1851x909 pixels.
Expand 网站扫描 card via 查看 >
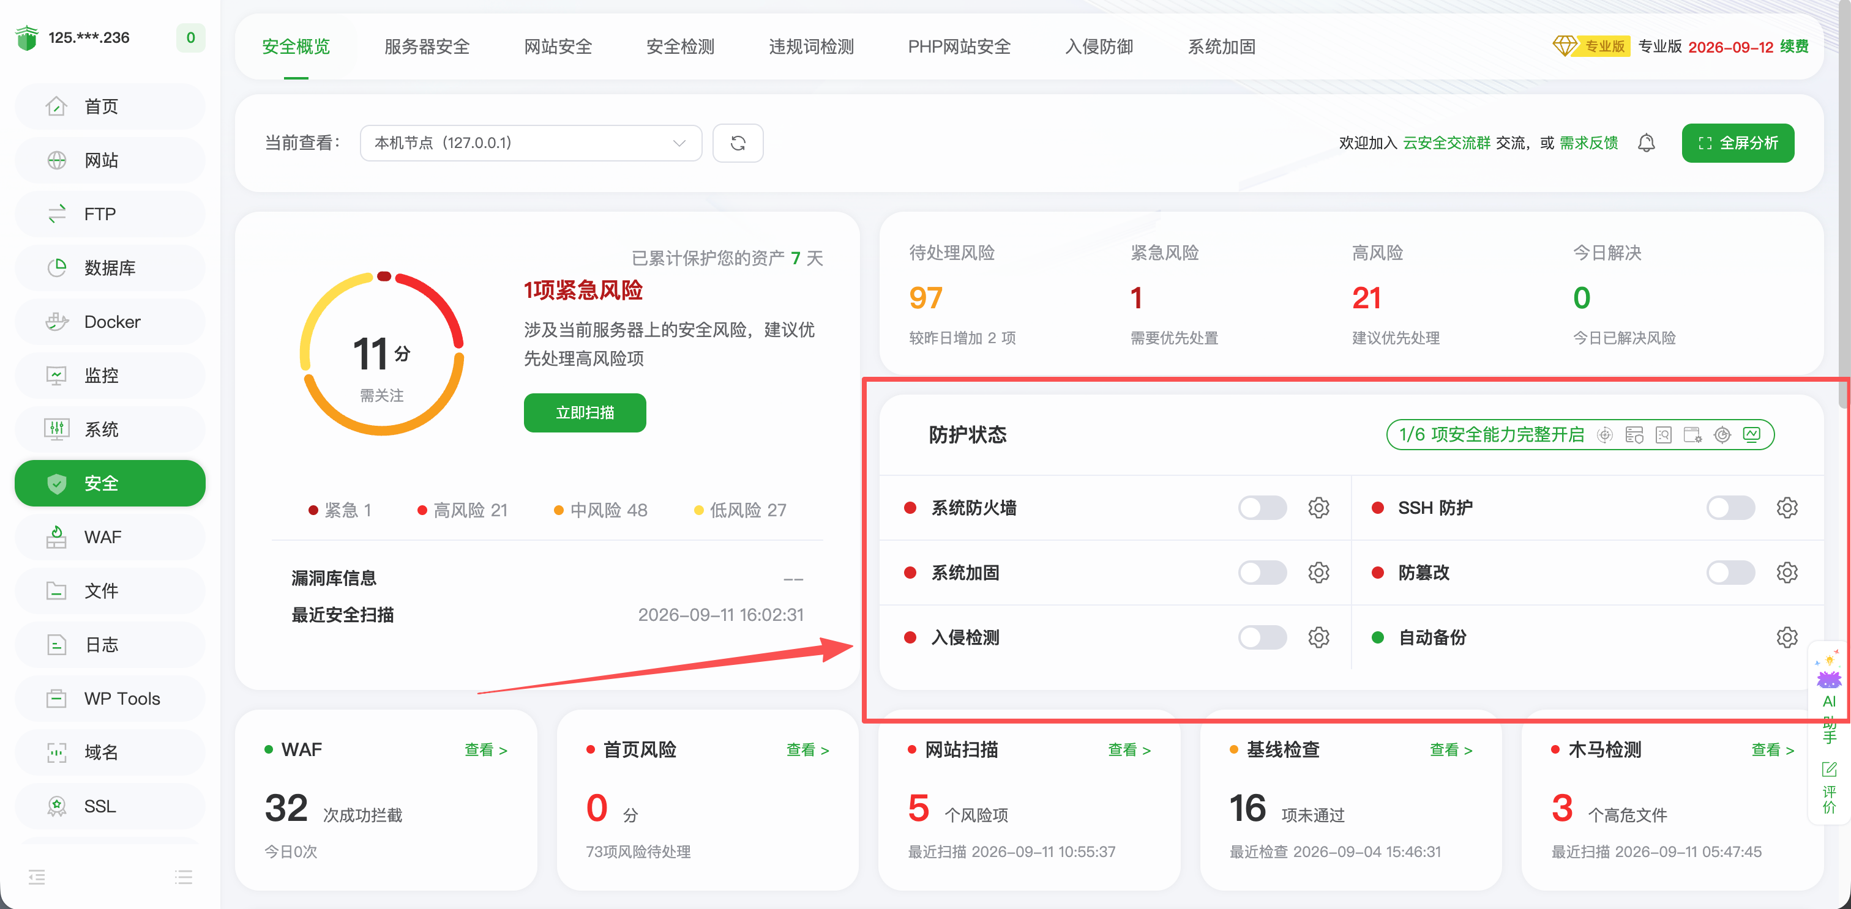pyautogui.click(x=1129, y=749)
